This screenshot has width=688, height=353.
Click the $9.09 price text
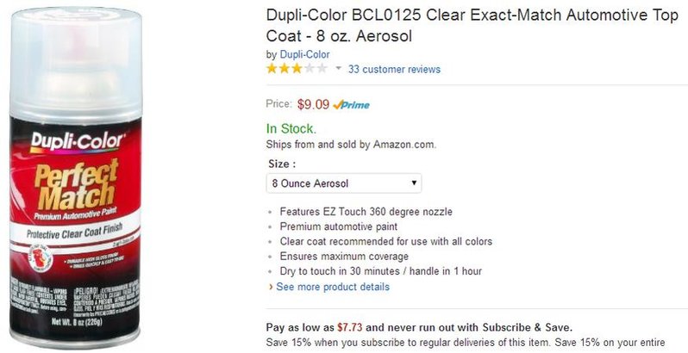(x=313, y=104)
